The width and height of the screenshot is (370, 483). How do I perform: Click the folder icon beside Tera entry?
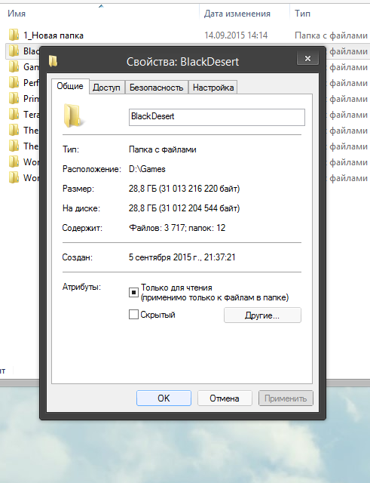click(x=14, y=114)
